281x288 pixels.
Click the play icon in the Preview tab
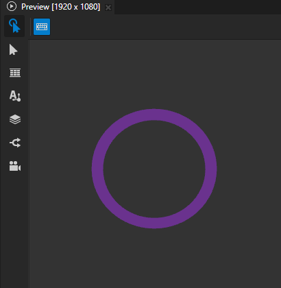(x=12, y=6)
